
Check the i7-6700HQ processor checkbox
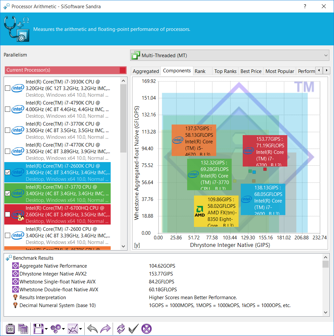(8, 214)
